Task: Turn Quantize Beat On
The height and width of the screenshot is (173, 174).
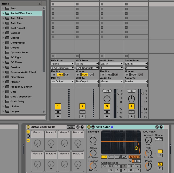Action: pos(104,166)
